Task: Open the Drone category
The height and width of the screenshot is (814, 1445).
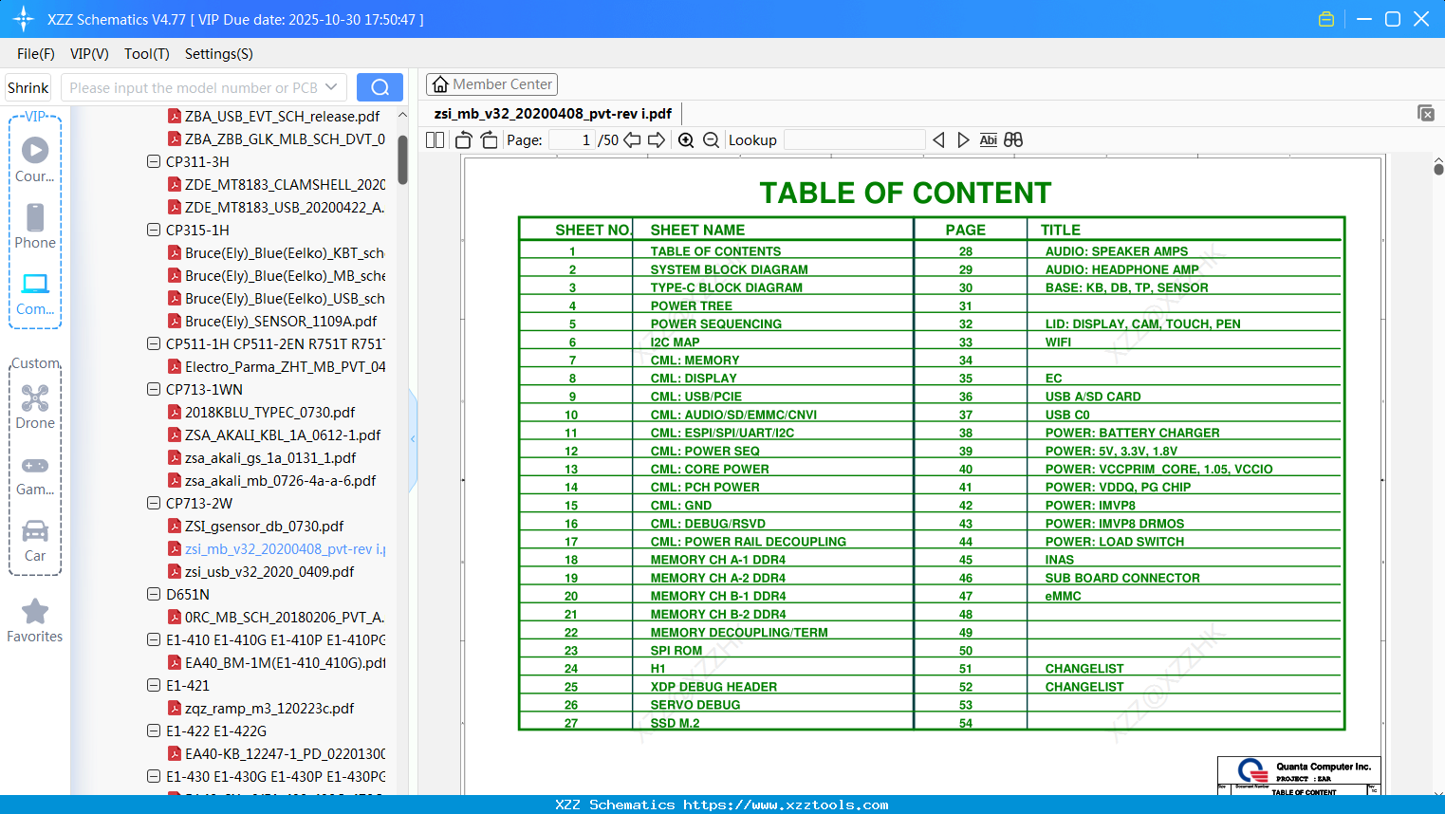Action: pyautogui.click(x=35, y=407)
